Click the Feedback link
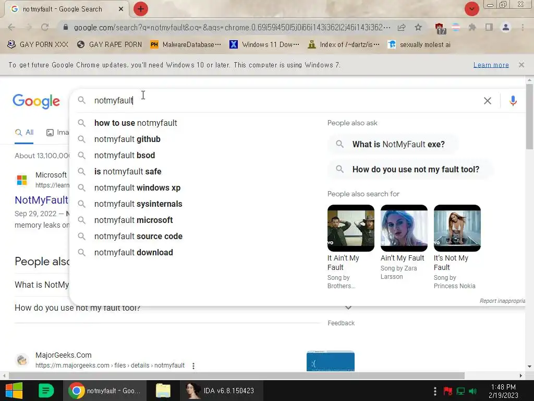 coord(341,323)
